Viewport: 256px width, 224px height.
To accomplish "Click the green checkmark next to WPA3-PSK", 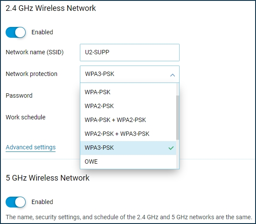I will click(x=171, y=148).
